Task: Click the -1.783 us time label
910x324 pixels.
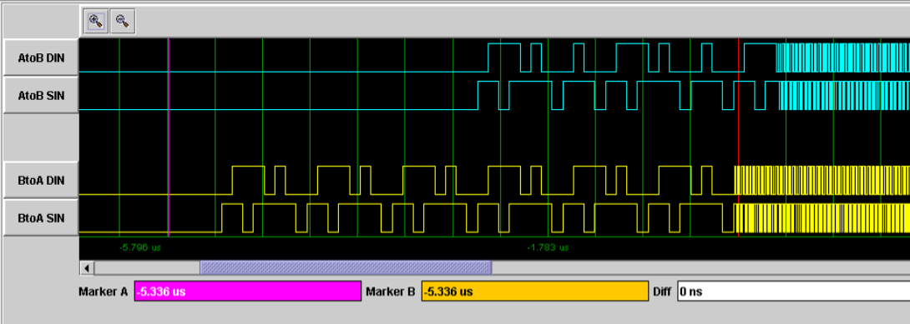Action: 548,247
